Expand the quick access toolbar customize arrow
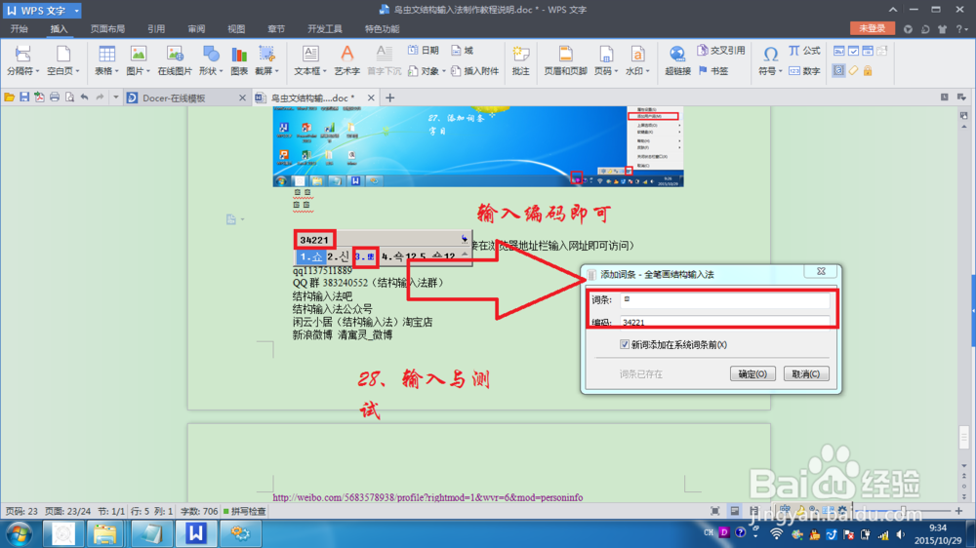Screen dimensions: 976x548 click(x=115, y=98)
